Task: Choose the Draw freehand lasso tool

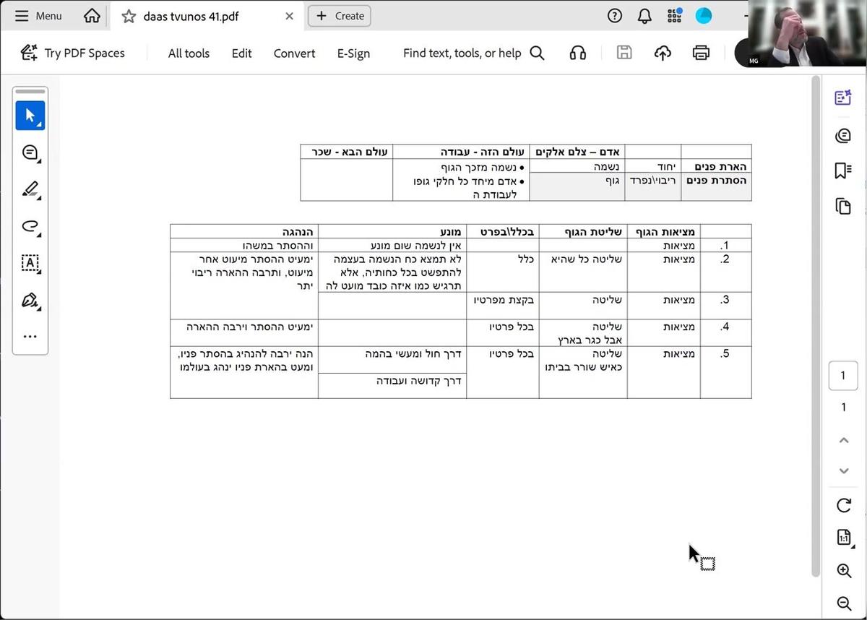Action: click(30, 226)
